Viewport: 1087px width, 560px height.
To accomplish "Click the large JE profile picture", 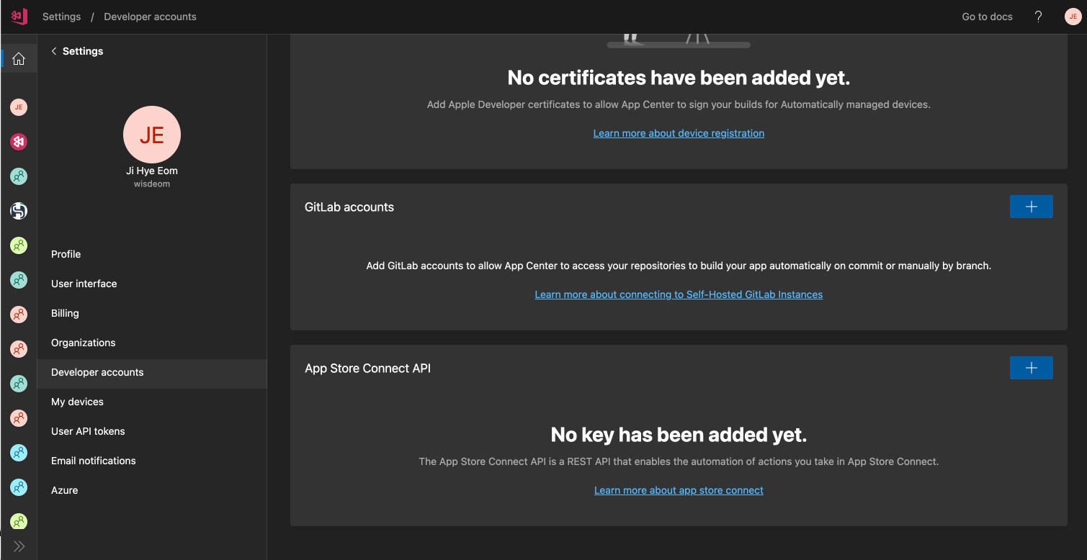I will click(x=152, y=135).
